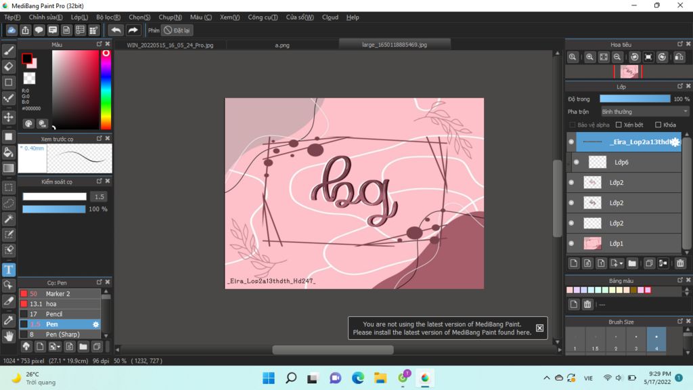Open the Lớp (Layer) menu
This screenshot has width=693, height=390.
coord(80,17)
